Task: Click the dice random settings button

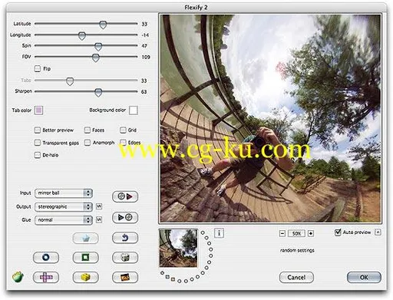Action: click(x=125, y=257)
